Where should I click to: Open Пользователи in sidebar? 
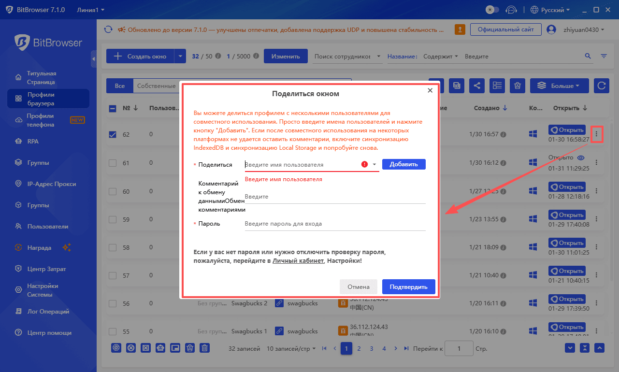pyautogui.click(x=48, y=226)
